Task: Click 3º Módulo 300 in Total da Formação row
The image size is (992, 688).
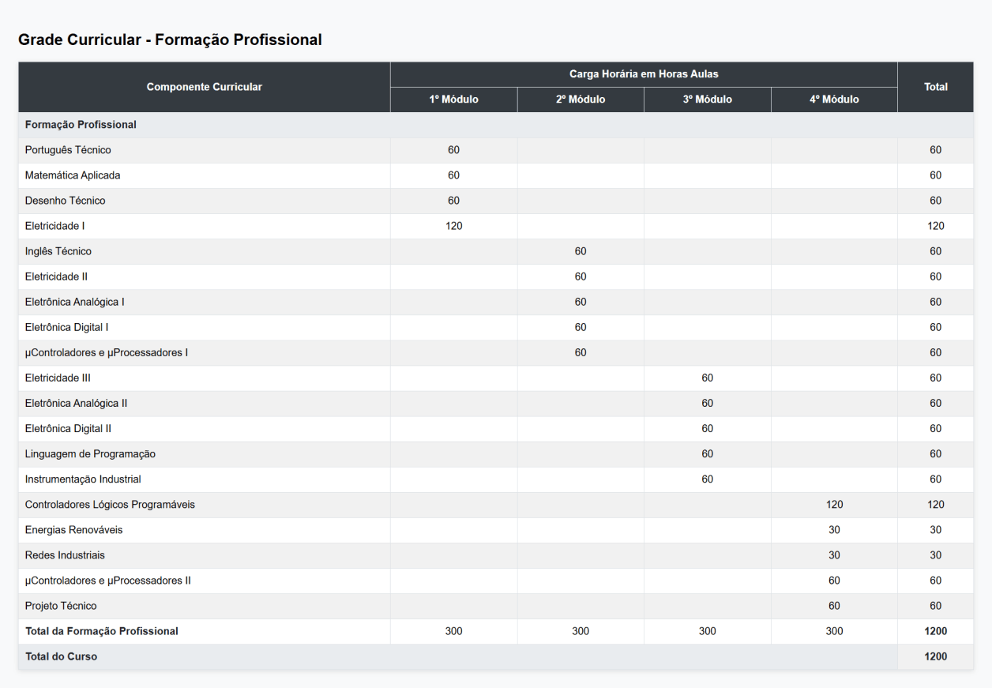Action: click(x=708, y=630)
